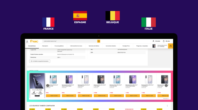Click the yellow search magnifier button
The height and width of the screenshot is (110, 198).
[x=99, y=41]
